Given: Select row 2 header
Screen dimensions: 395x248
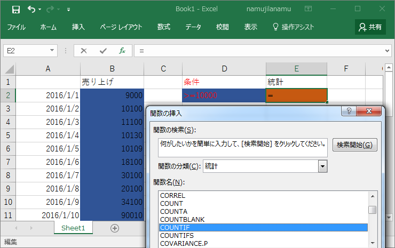Looking at the screenshot, I should pos(8,95).
